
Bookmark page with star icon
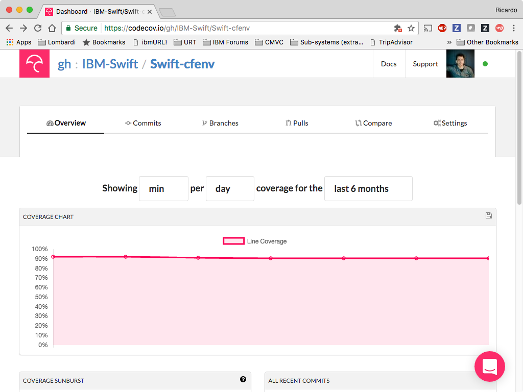tap(411, 29)
